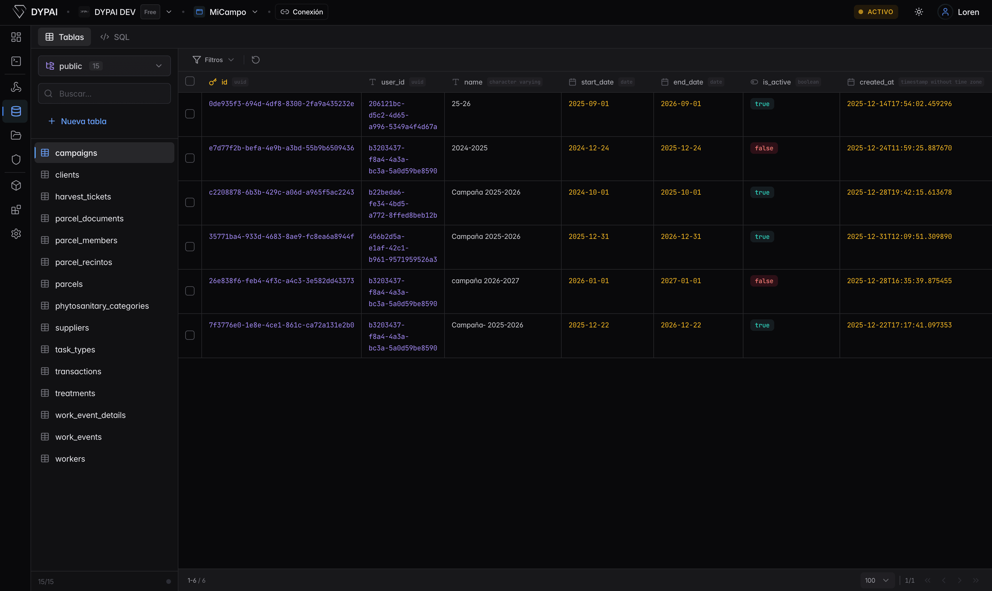The image size is (992, 591).
Task: Go to the last page arrow
Action: click(x=976, y=580)
